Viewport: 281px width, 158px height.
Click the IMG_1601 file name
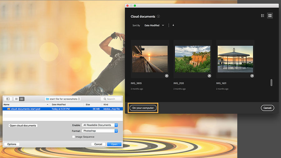tap(221, 83)
